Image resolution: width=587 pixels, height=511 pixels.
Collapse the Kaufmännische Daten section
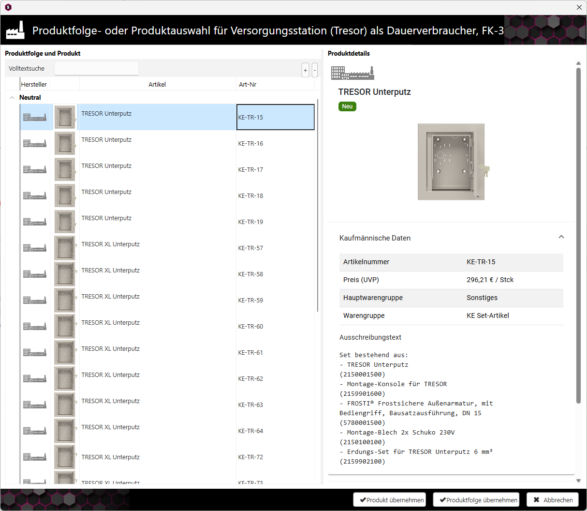[561, 237]
